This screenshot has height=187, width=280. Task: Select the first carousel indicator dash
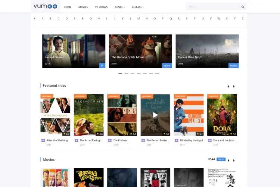120,74
